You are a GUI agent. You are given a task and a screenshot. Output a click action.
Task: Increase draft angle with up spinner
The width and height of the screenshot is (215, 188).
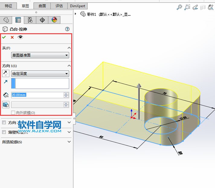pos(66,103)
